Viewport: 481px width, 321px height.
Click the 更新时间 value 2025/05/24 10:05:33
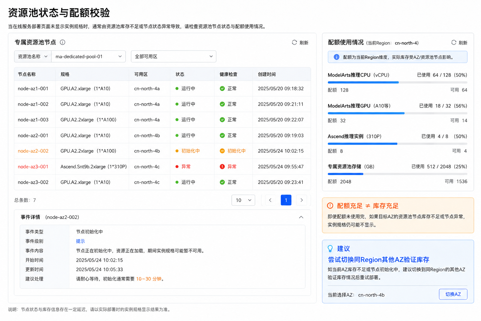[100, 269]
